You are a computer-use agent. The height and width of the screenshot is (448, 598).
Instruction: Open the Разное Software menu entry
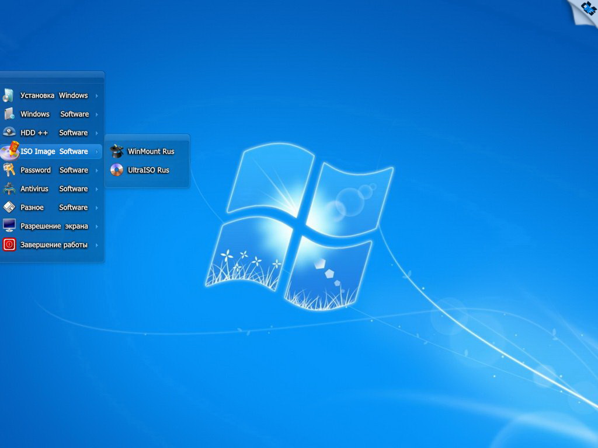pyautogui.click(x=51, y=207)
